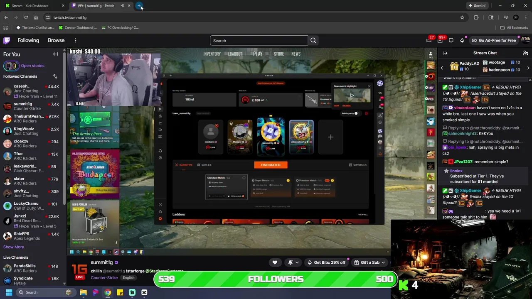Open summit1g streamer avatar below video
Screen dimensions: 532x299
pyautogui.click(x=79, y=270)
